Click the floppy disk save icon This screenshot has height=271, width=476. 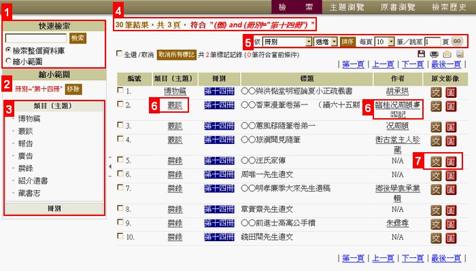[421, 54]
